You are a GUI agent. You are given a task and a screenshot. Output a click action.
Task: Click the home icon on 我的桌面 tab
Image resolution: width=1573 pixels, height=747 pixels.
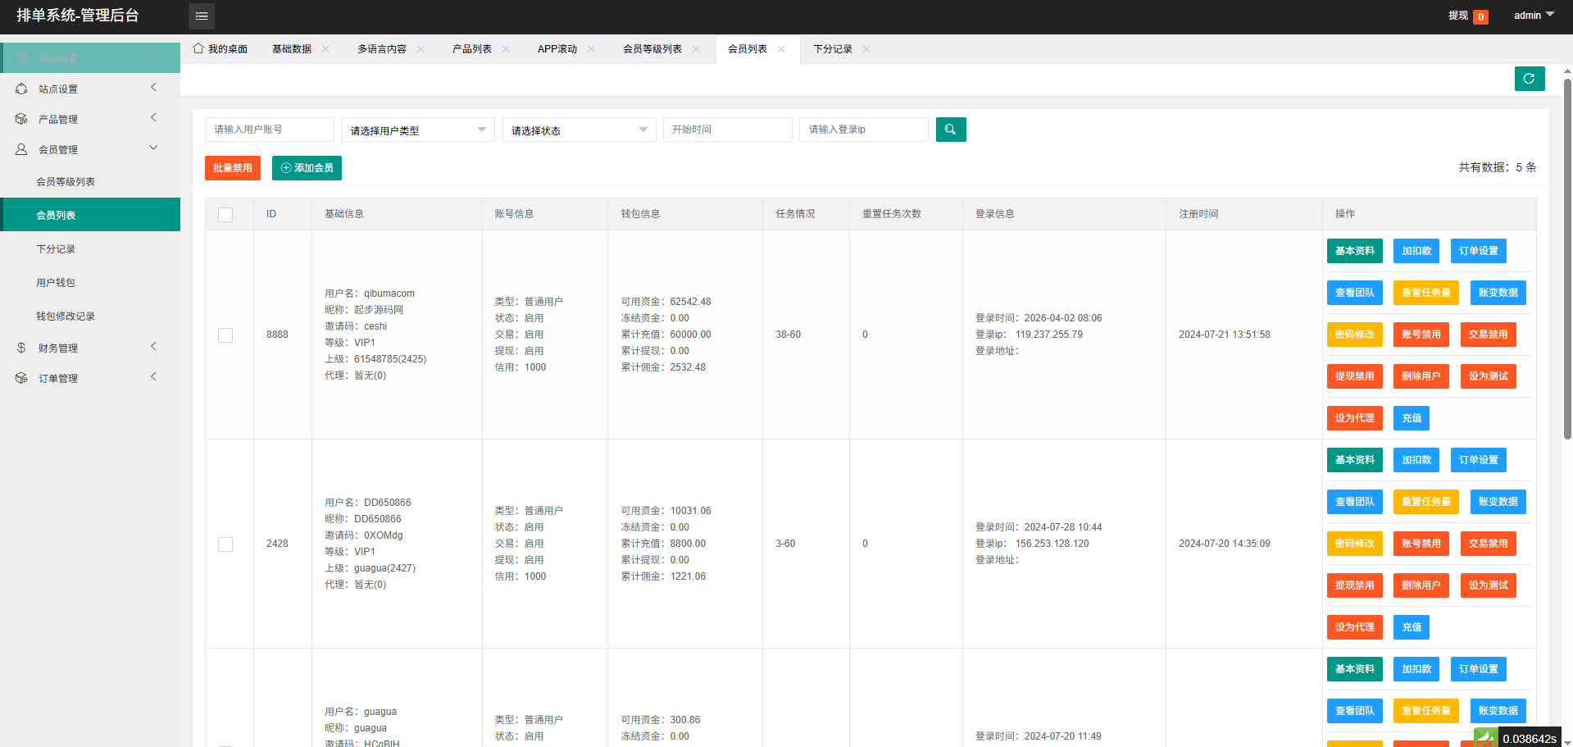click(198, 48)
